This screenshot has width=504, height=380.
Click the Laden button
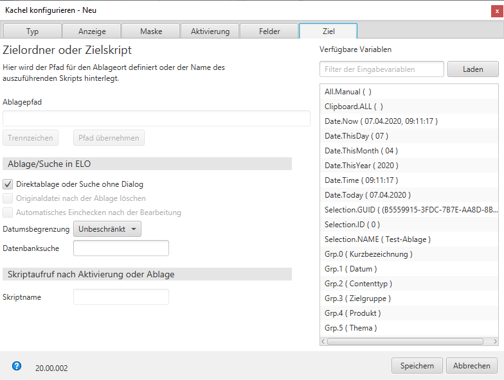pos(473,69)
